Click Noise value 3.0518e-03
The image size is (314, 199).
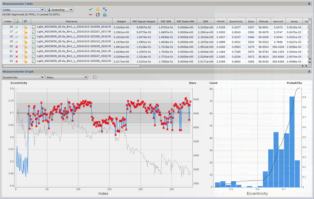tap(294, 27)
